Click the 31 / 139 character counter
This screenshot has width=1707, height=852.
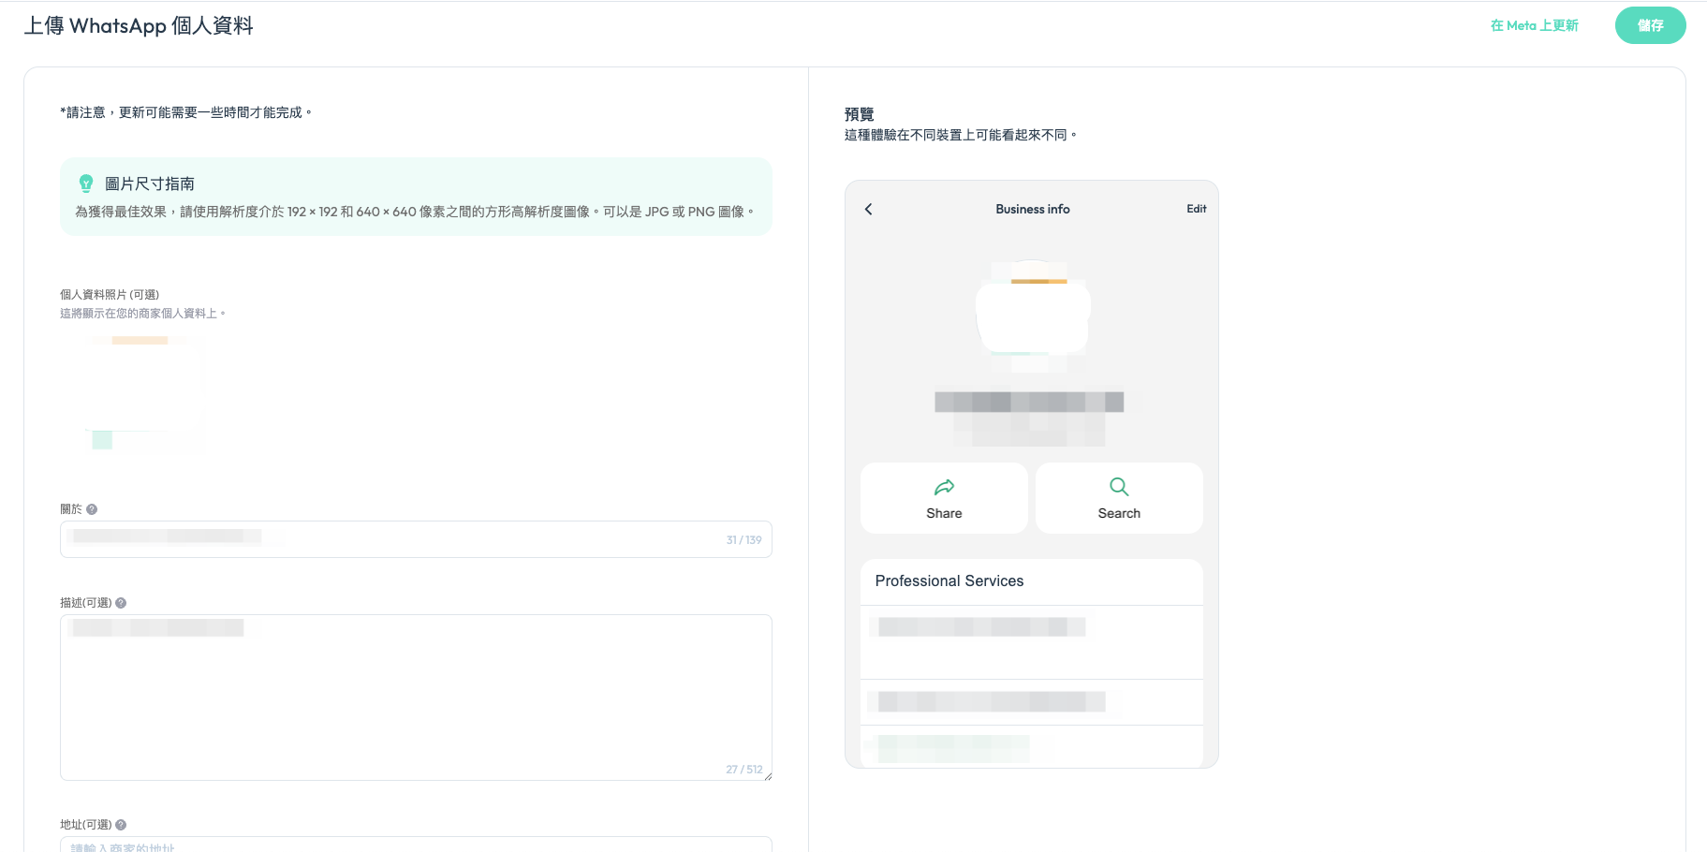(743, 540)
